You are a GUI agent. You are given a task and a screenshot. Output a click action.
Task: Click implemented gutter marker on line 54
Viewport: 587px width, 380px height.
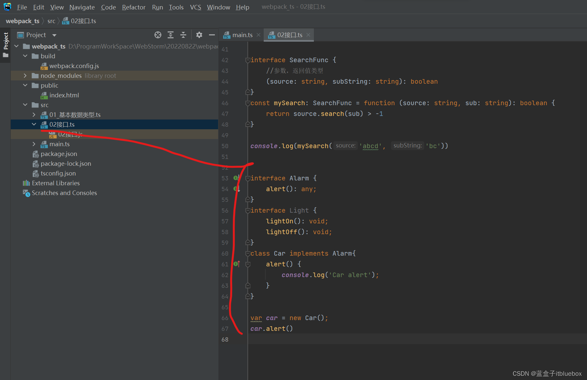[236, 189]
